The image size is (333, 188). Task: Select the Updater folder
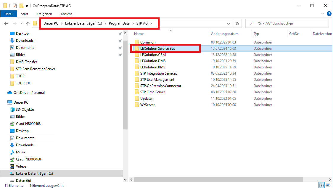(x=146, y=98)
